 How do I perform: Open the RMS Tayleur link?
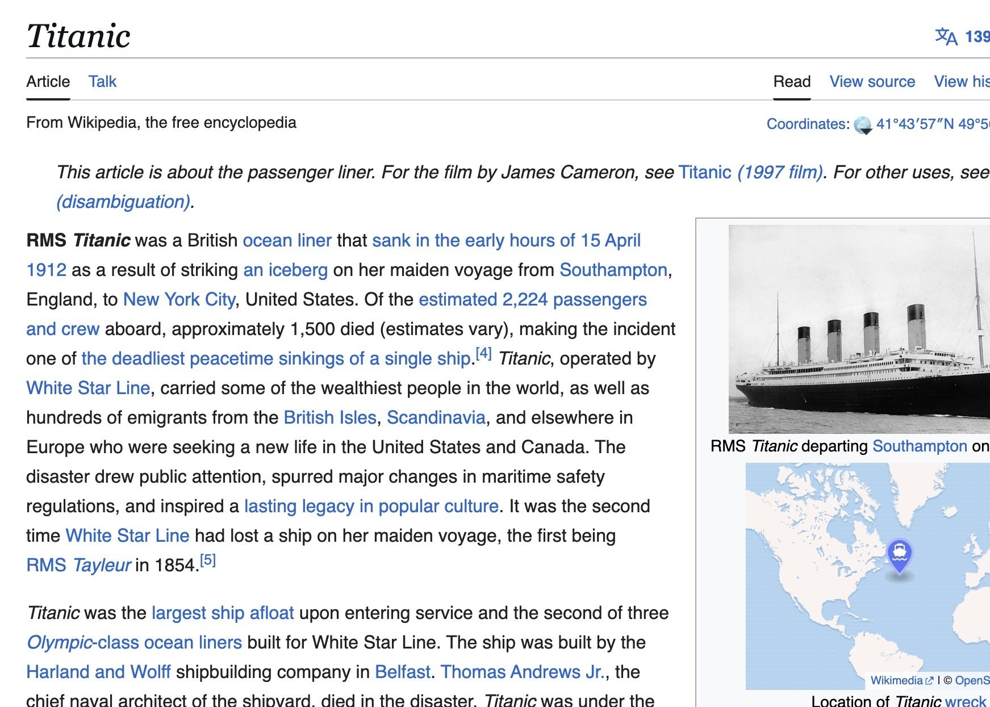point(78,565)
